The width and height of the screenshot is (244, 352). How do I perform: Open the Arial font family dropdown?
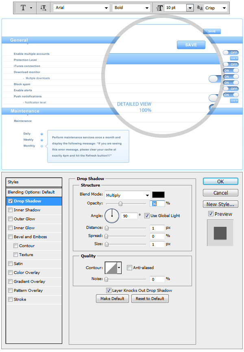pyautogui.click(x=81, y=8)
